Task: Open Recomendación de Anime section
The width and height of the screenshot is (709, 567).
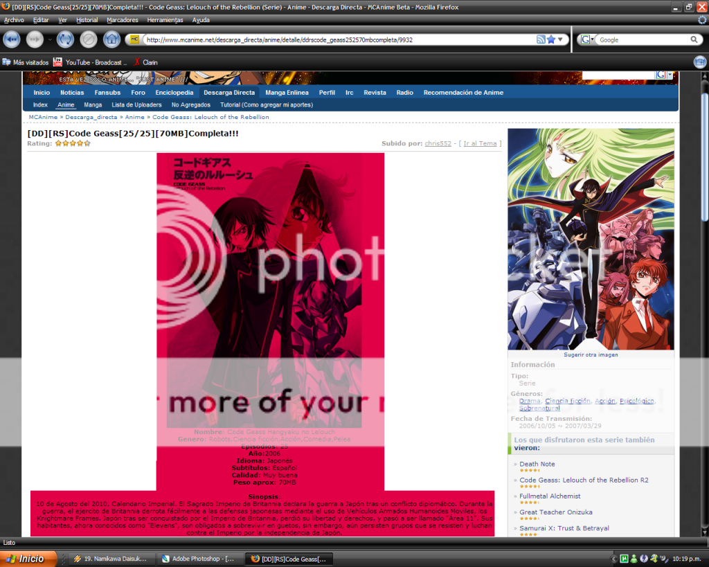Action: pyautogui.click(x=463, y=93)
